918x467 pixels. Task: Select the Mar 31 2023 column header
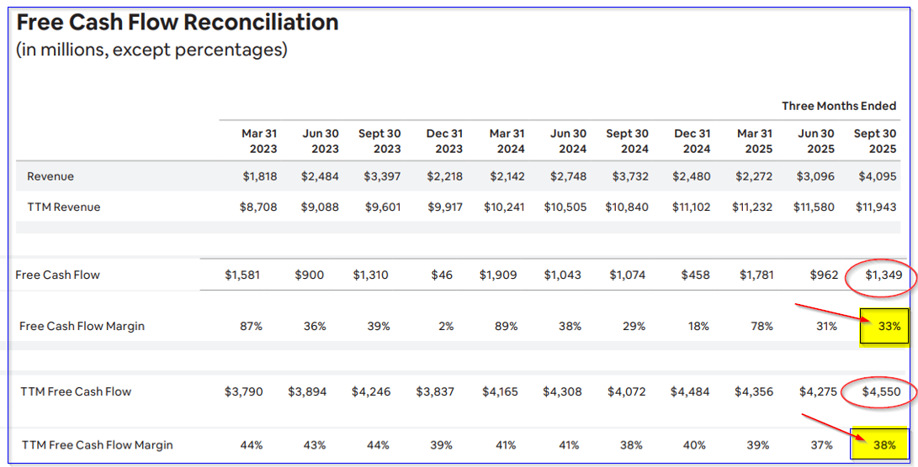coord(259,141)
